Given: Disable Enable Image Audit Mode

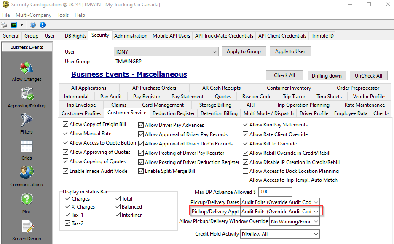Looking at the screenshot, I should [x=66, y=171].
